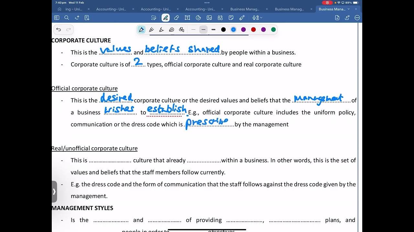Image resolution: width=414 pixels, height=232 pixels.
Task: Select the thick stroke thickness
Action: pos(213,30)
